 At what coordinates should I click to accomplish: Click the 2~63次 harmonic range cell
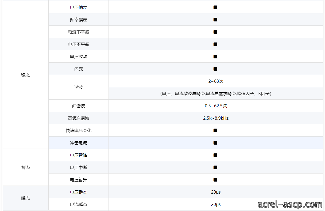(216, 81)
